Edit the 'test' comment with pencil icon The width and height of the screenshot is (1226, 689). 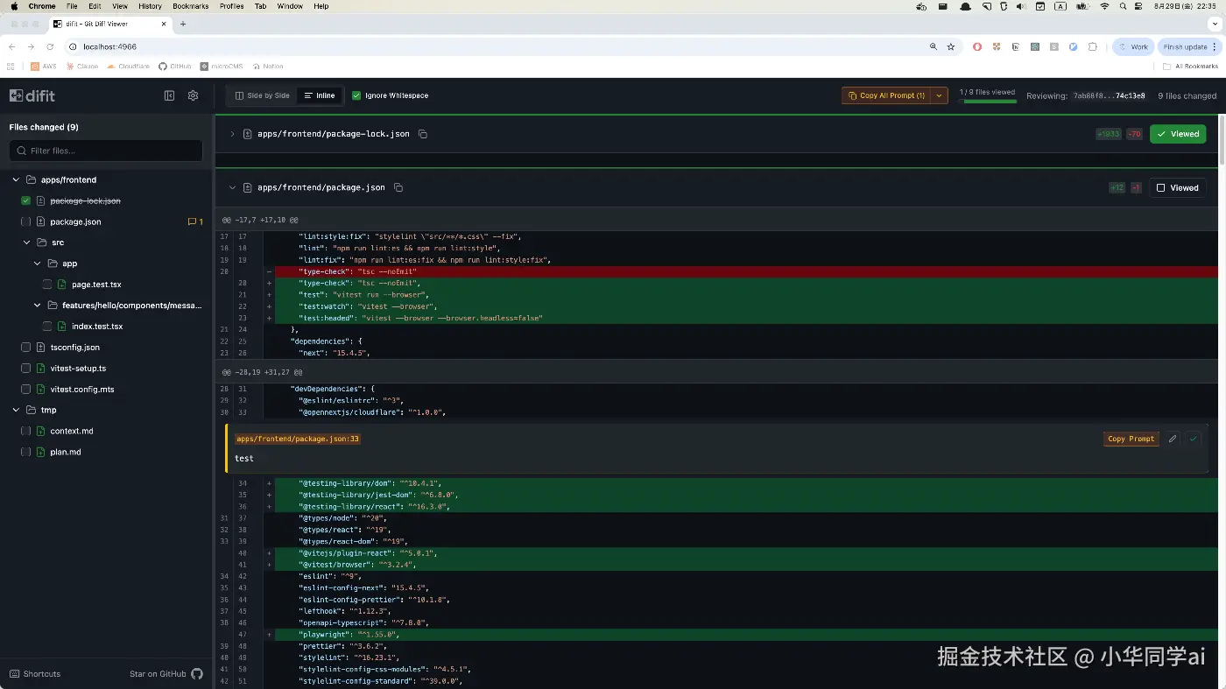1173,439
